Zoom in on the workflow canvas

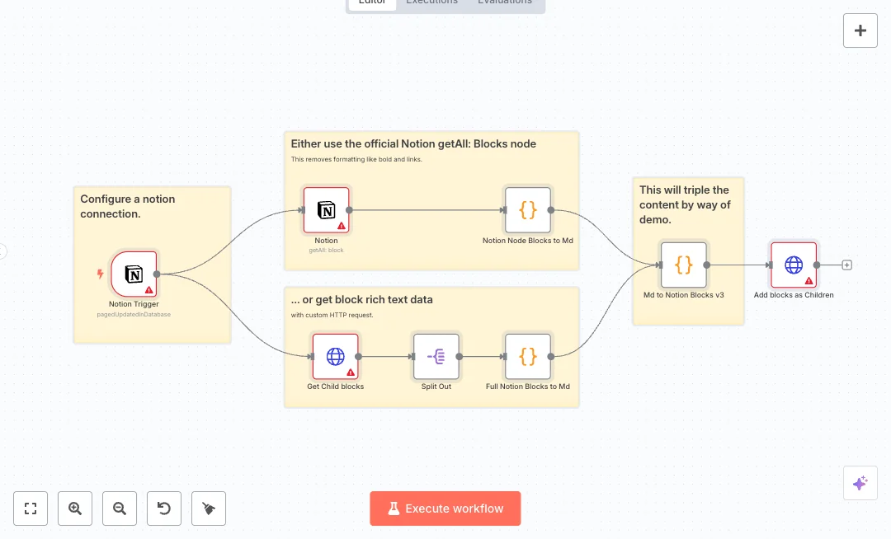coord(75,509)
